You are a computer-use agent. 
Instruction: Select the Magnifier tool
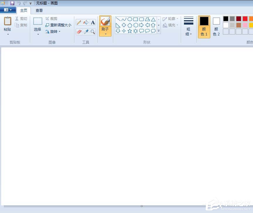pos(93,32)
